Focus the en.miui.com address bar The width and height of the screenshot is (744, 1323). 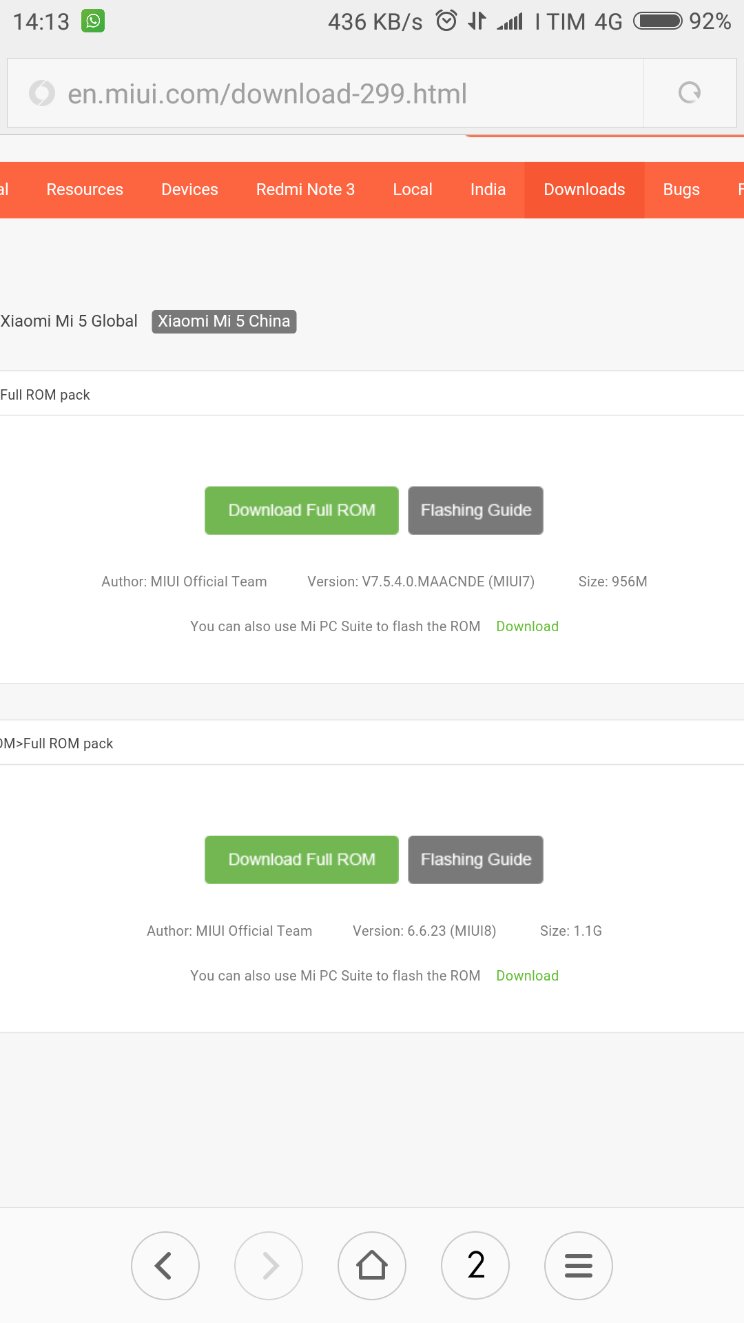pos(325,93)
